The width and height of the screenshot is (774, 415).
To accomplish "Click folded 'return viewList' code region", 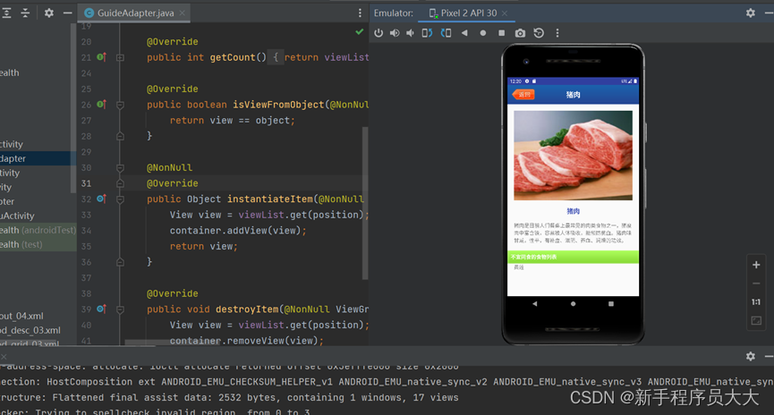I will [x=319, y=57].
